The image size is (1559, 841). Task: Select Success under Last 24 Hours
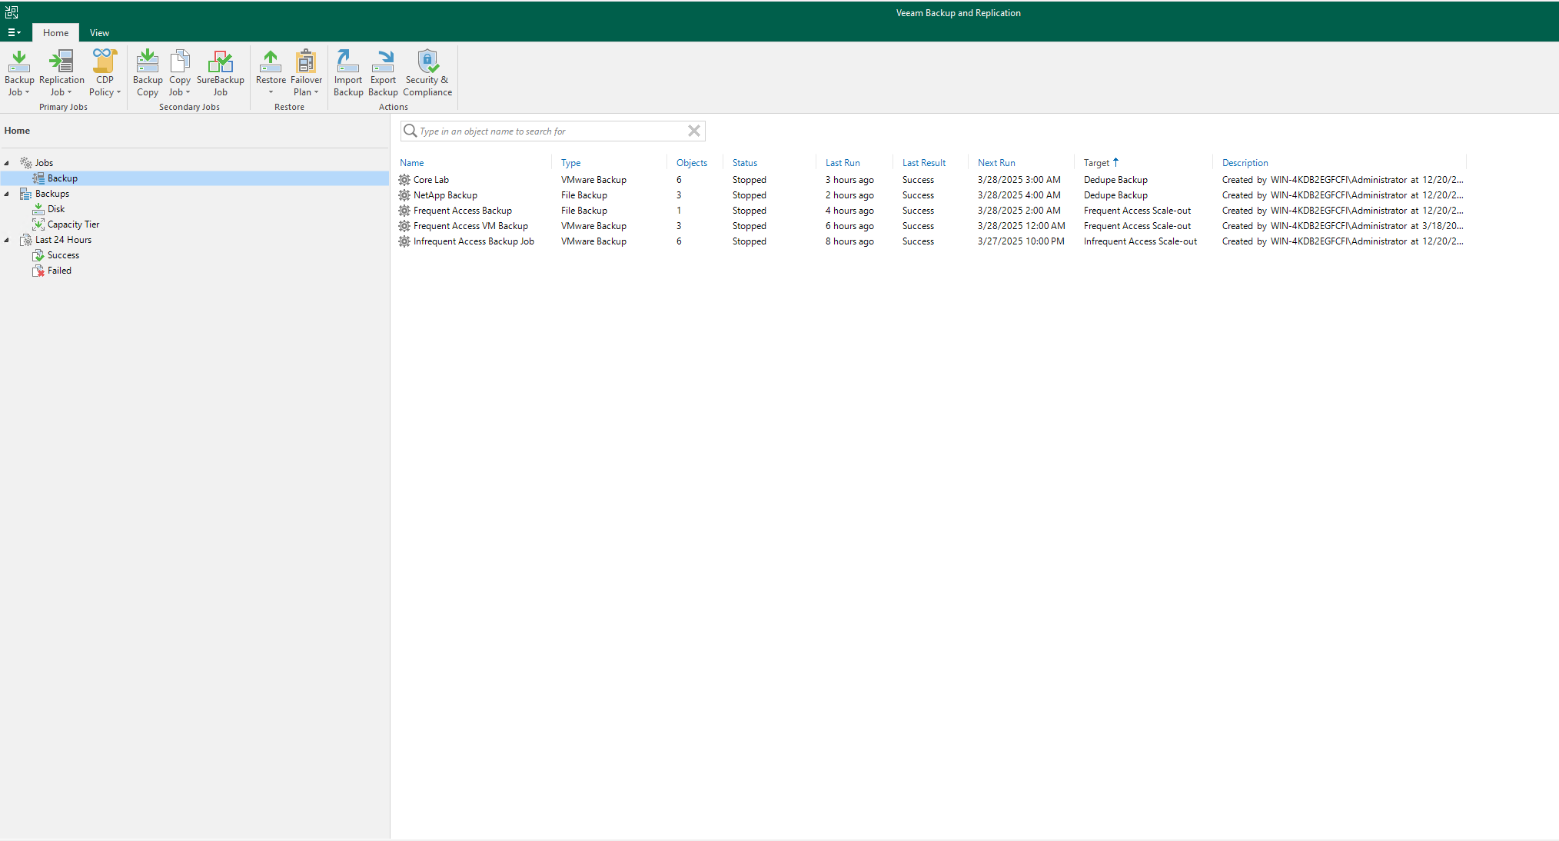point(63,255)
